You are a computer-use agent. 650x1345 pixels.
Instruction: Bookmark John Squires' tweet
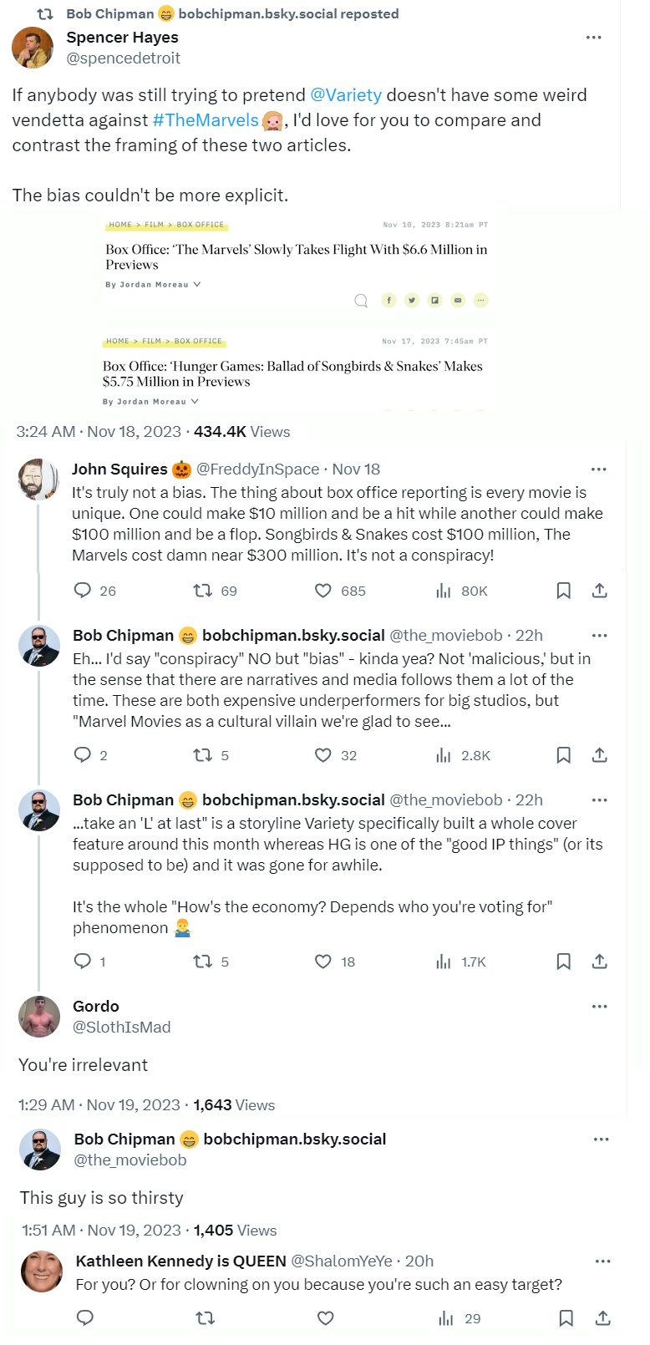point(564,591)
